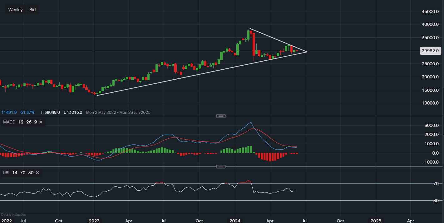Click the 2023 label on the time axis
Screen dimensions: 444x223
point(94,221)
